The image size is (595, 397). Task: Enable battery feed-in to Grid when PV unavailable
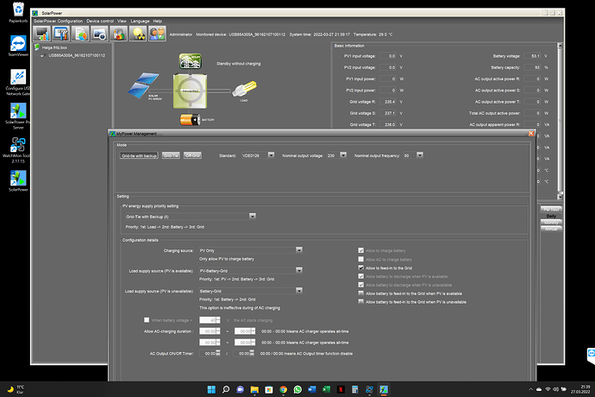coord(360,302)
